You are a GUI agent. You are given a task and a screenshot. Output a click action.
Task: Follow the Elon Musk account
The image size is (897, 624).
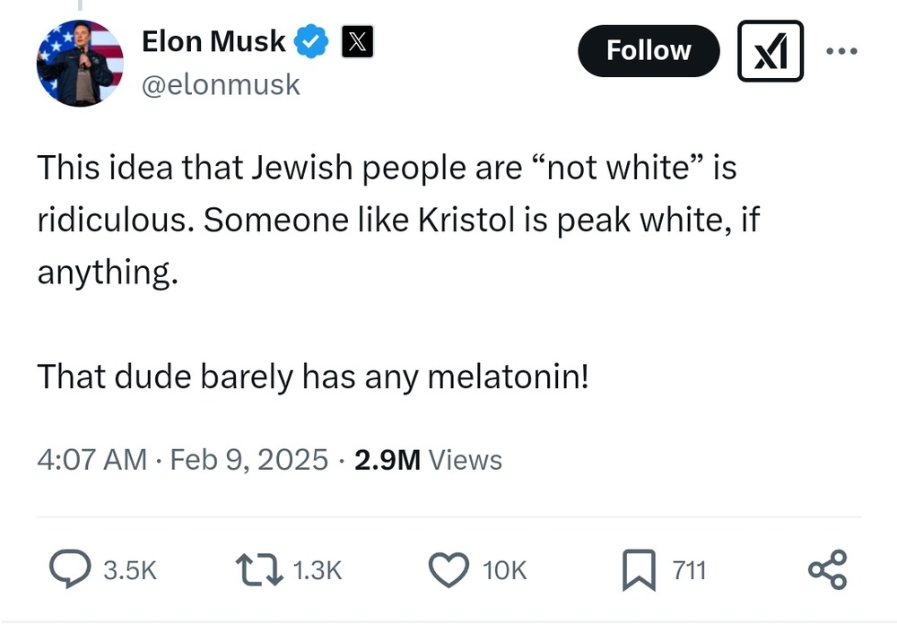click(649, 51)
